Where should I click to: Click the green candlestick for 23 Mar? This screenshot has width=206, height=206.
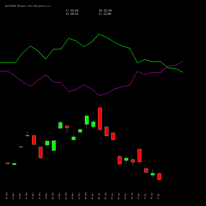(61, 125)
